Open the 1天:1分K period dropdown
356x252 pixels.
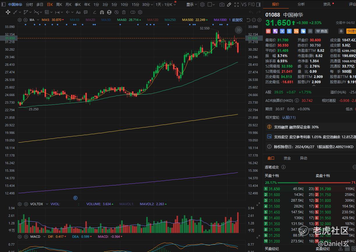(166, 5)
